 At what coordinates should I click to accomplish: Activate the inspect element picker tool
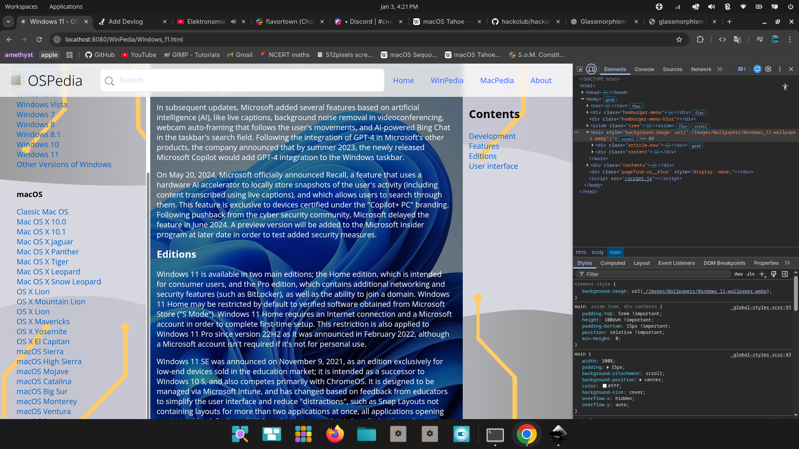[580, 69]
